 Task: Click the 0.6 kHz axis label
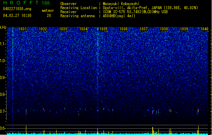coord(3,128)
